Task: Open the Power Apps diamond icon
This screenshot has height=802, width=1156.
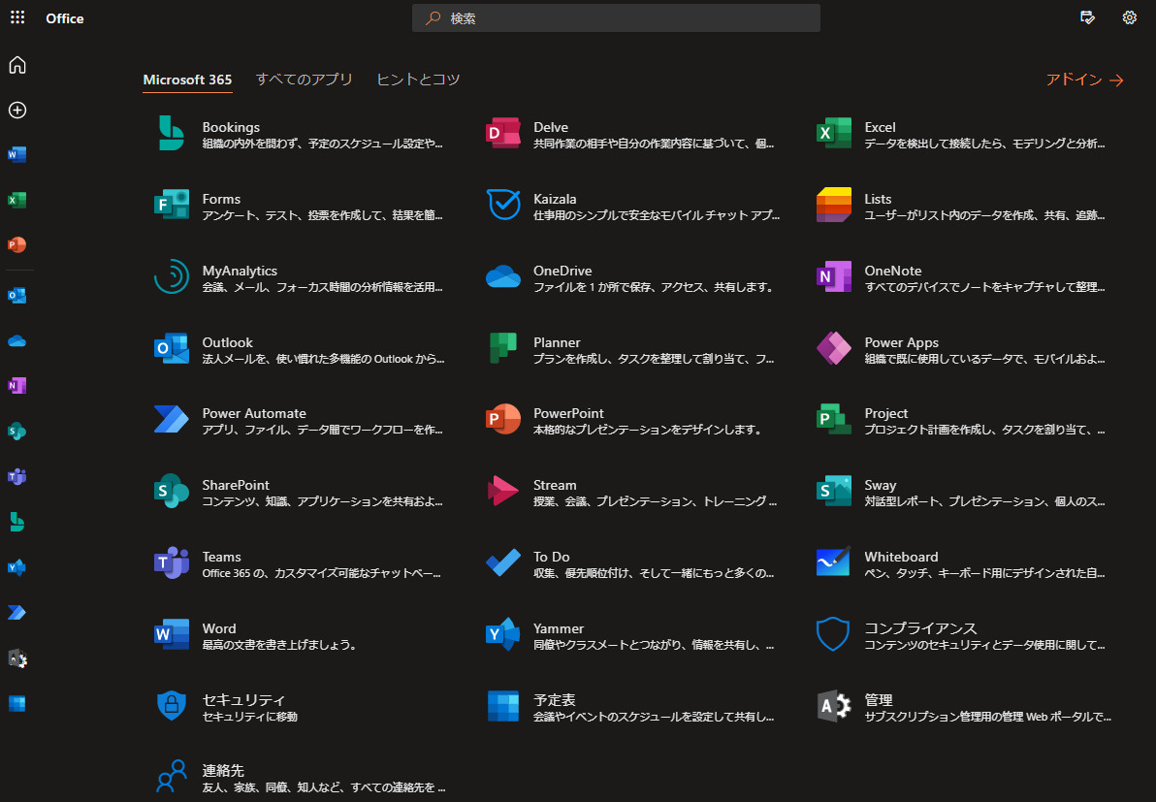Action: click(834, 348)
